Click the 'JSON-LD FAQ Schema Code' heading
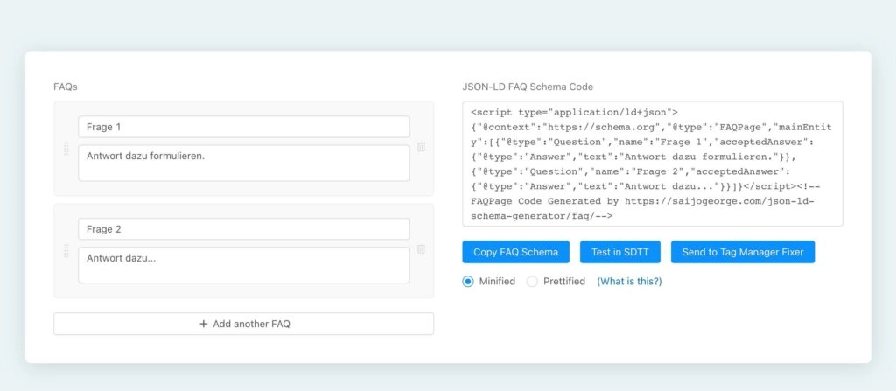Image resolution: width=896 pixels, height=391 pixels. click(x=528, y=87)
